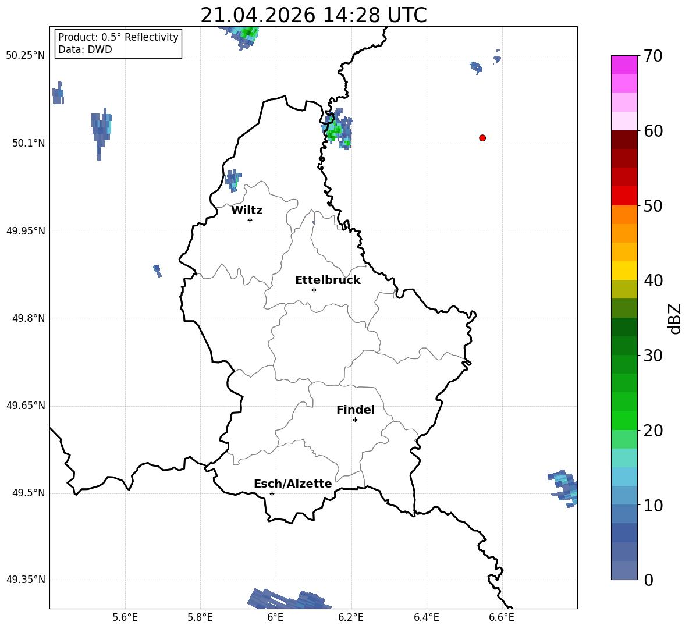The width and height of the screenshot is (689, 629).
Task: Click the red dot marker on the map
Action: 482,138
